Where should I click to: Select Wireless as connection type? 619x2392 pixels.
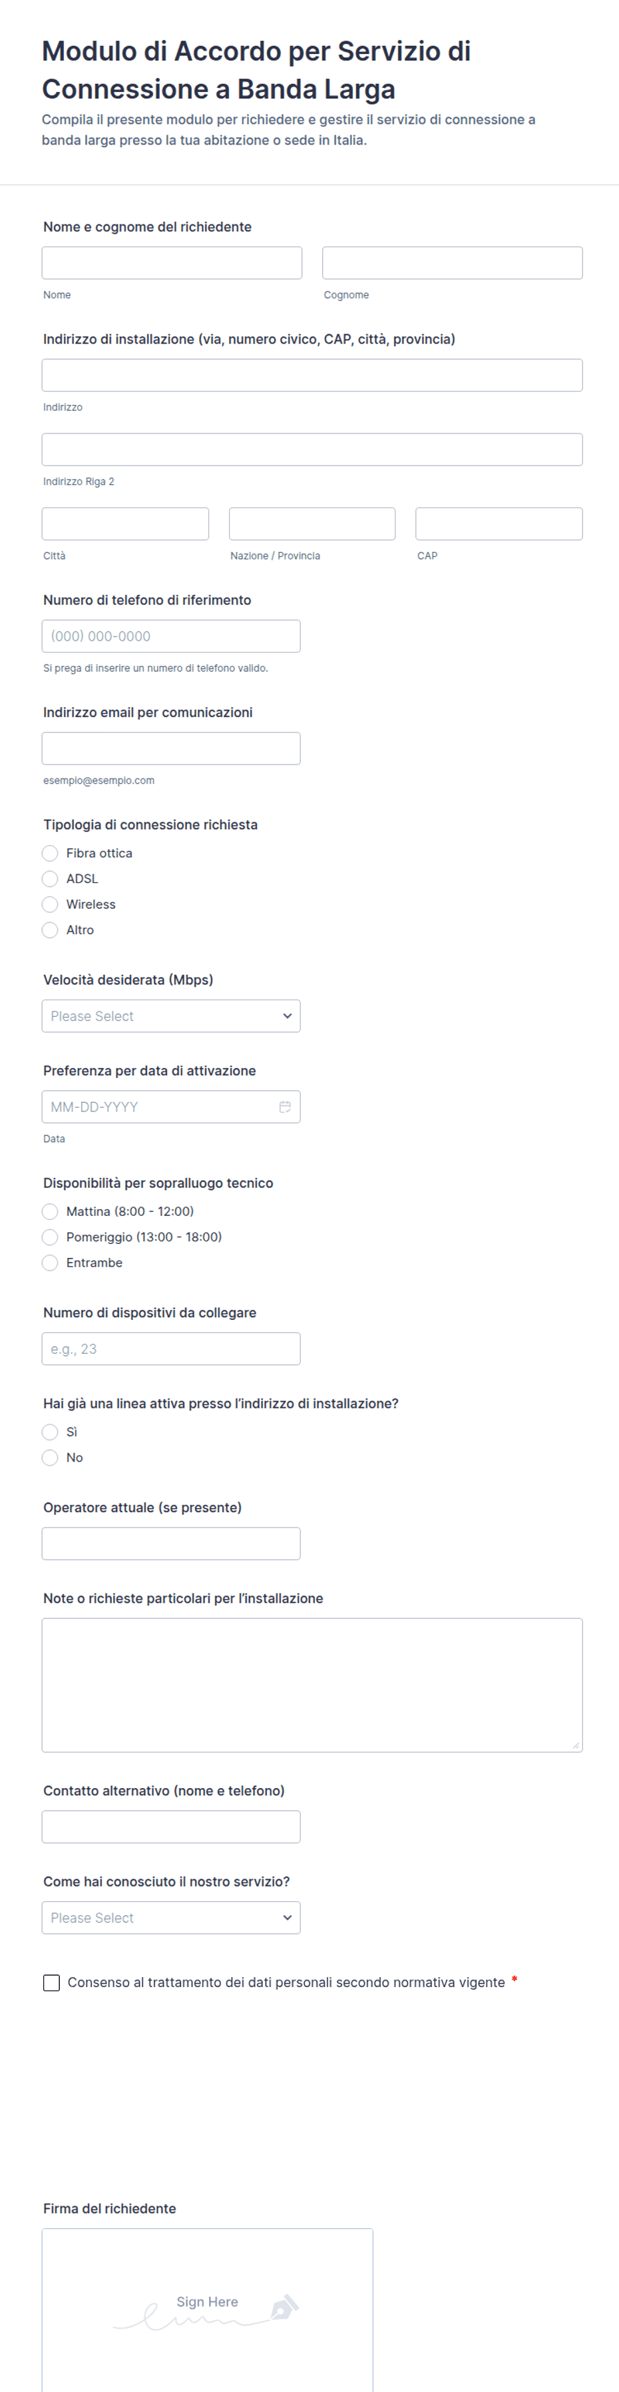[50, 904]
